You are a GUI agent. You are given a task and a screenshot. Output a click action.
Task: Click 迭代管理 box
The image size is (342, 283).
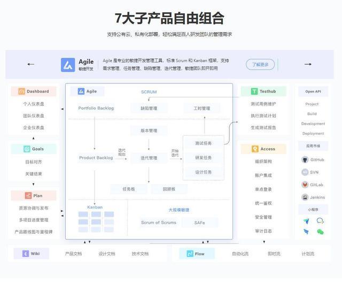149,158
